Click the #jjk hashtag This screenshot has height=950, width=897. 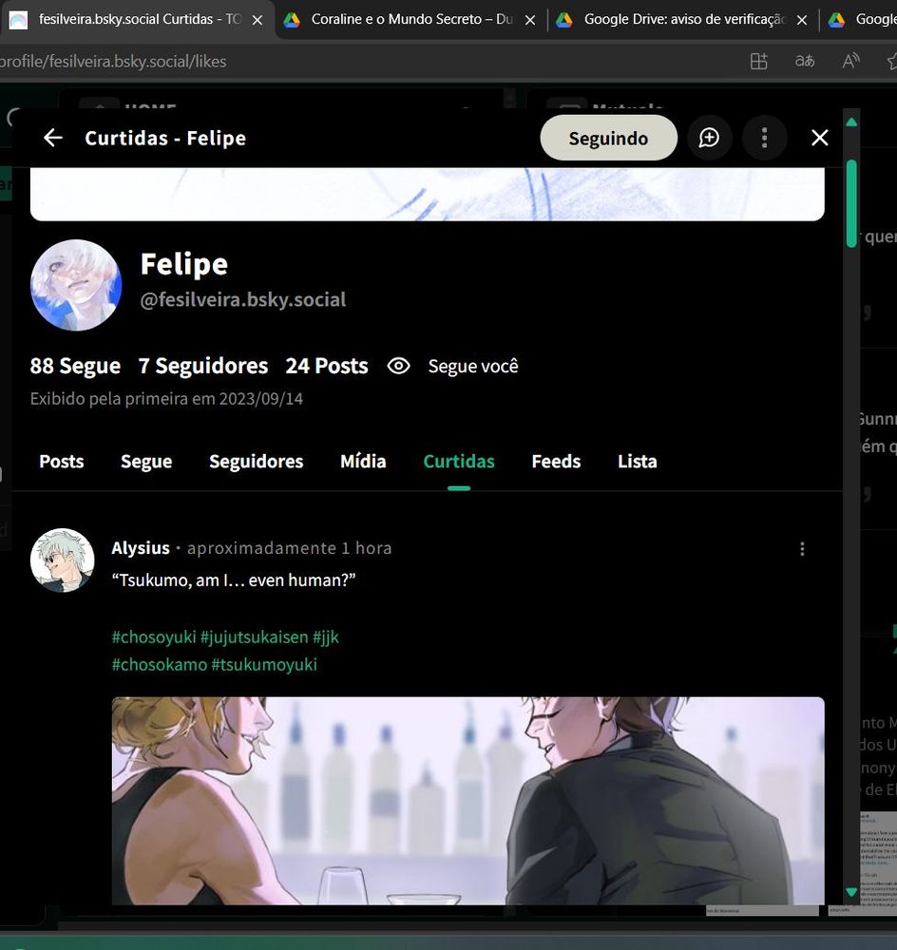(326, 637)
